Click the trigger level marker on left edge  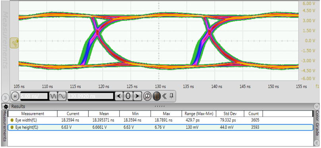pos(14,43)
